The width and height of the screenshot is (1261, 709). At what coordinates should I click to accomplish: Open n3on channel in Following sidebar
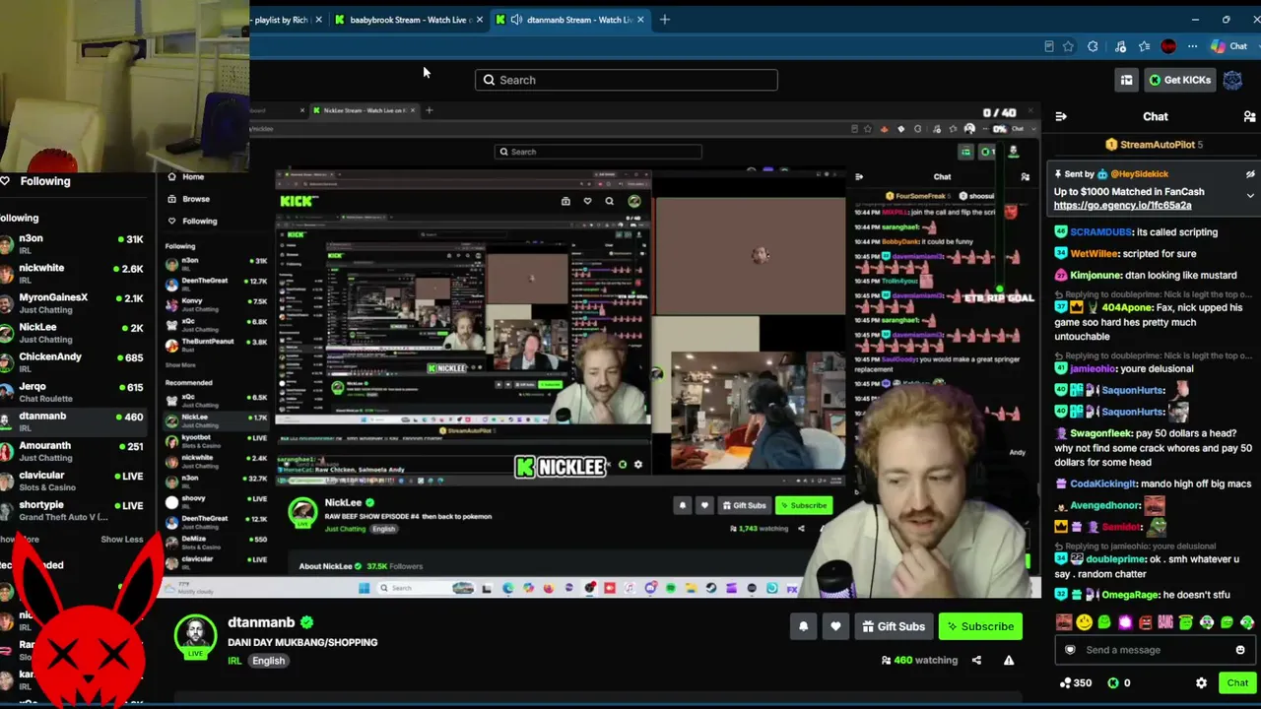pyautogui.click(x=74, y=244)
